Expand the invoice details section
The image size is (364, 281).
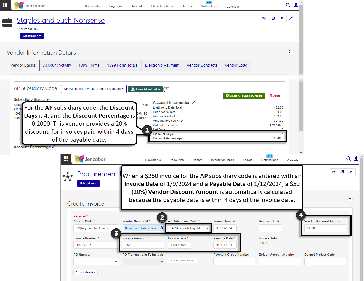tap(86, 272)
